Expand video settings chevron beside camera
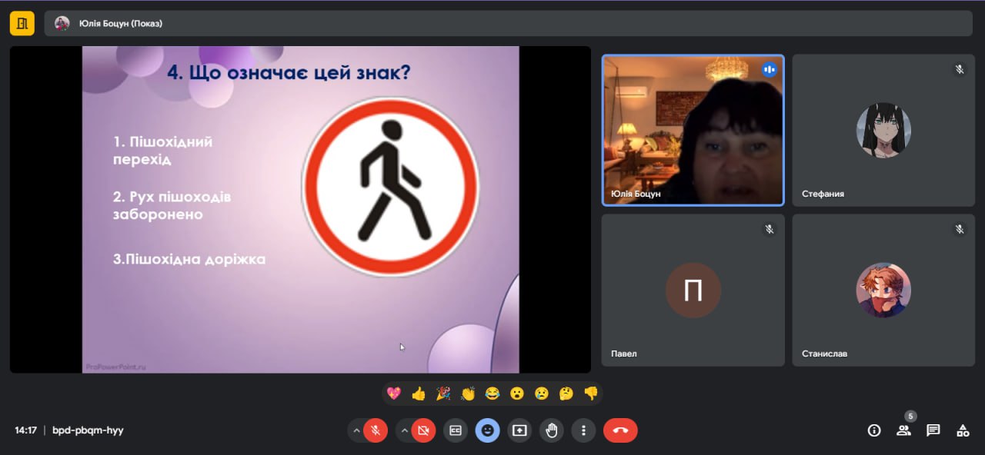 click(x=404, y=430)
